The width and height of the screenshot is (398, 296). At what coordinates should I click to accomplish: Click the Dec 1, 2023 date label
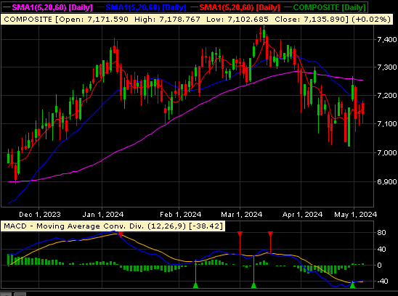40,215
